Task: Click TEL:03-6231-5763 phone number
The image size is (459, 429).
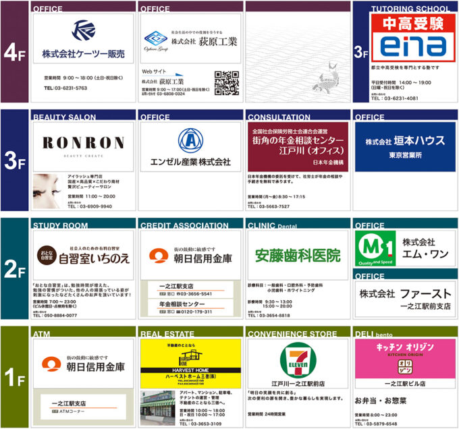Action: click(x=65, y=88)
